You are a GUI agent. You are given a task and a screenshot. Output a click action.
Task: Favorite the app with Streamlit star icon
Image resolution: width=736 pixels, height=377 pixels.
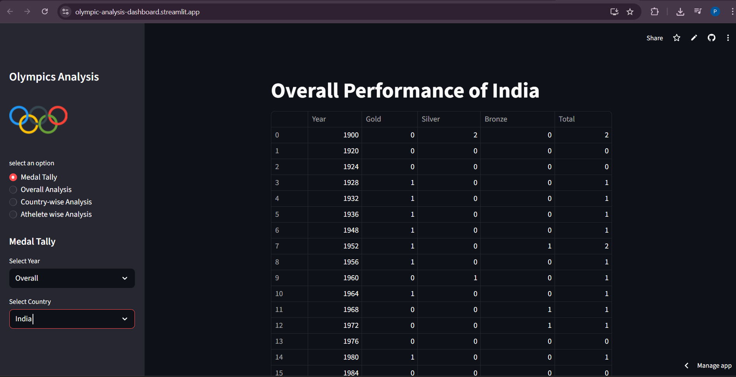pyautogui.click(x=677, y=38)
